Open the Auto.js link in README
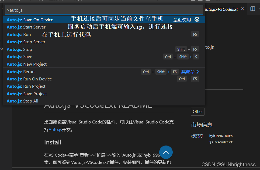Screen dimensions: 260x170 (x=55, y=129)
